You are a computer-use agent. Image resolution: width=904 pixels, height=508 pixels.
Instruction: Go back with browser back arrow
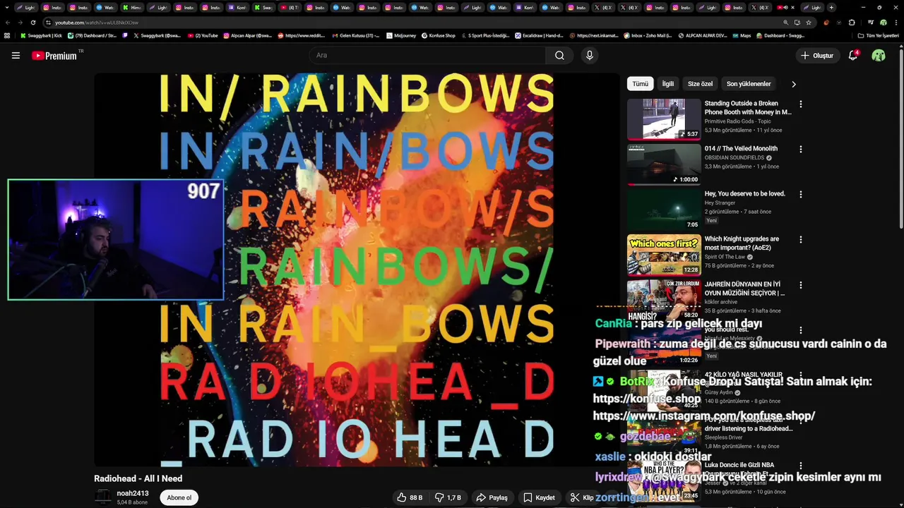8,23
